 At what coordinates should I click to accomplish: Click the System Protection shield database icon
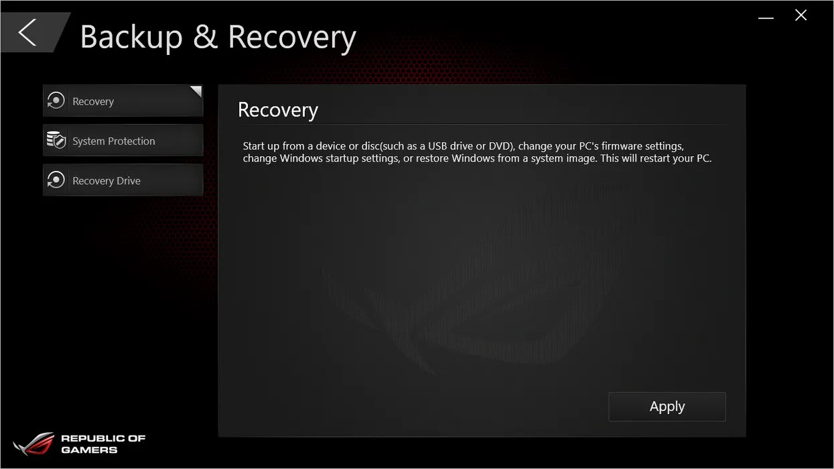[56, 141]
